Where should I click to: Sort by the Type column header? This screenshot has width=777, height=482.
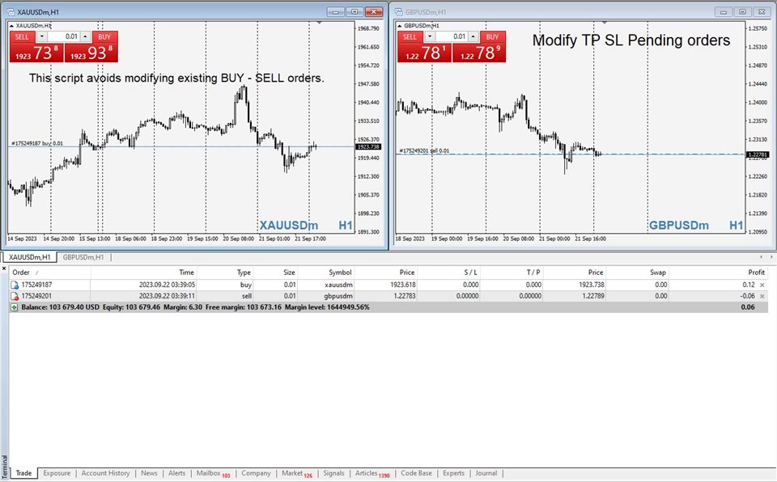226,273
